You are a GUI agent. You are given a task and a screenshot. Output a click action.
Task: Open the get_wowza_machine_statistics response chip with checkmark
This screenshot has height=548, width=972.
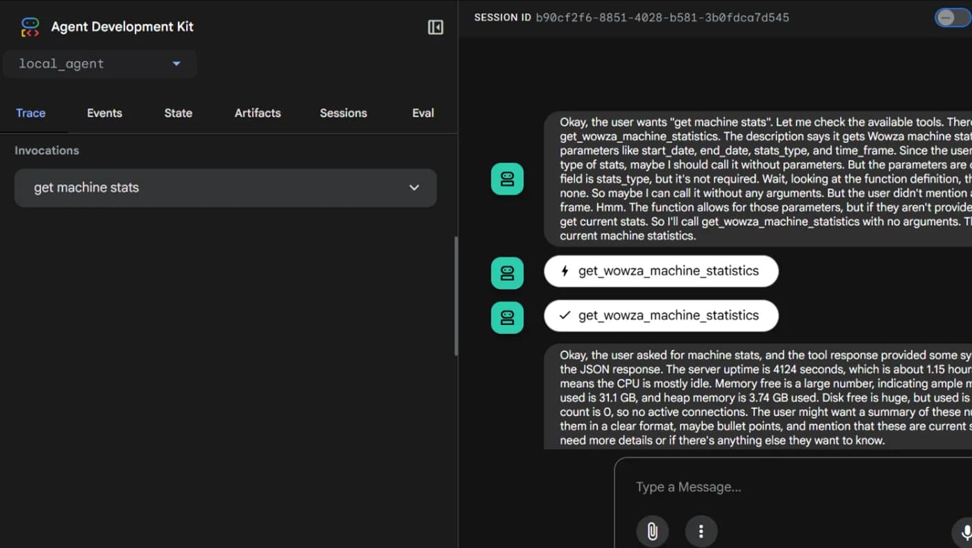(661, 315)
